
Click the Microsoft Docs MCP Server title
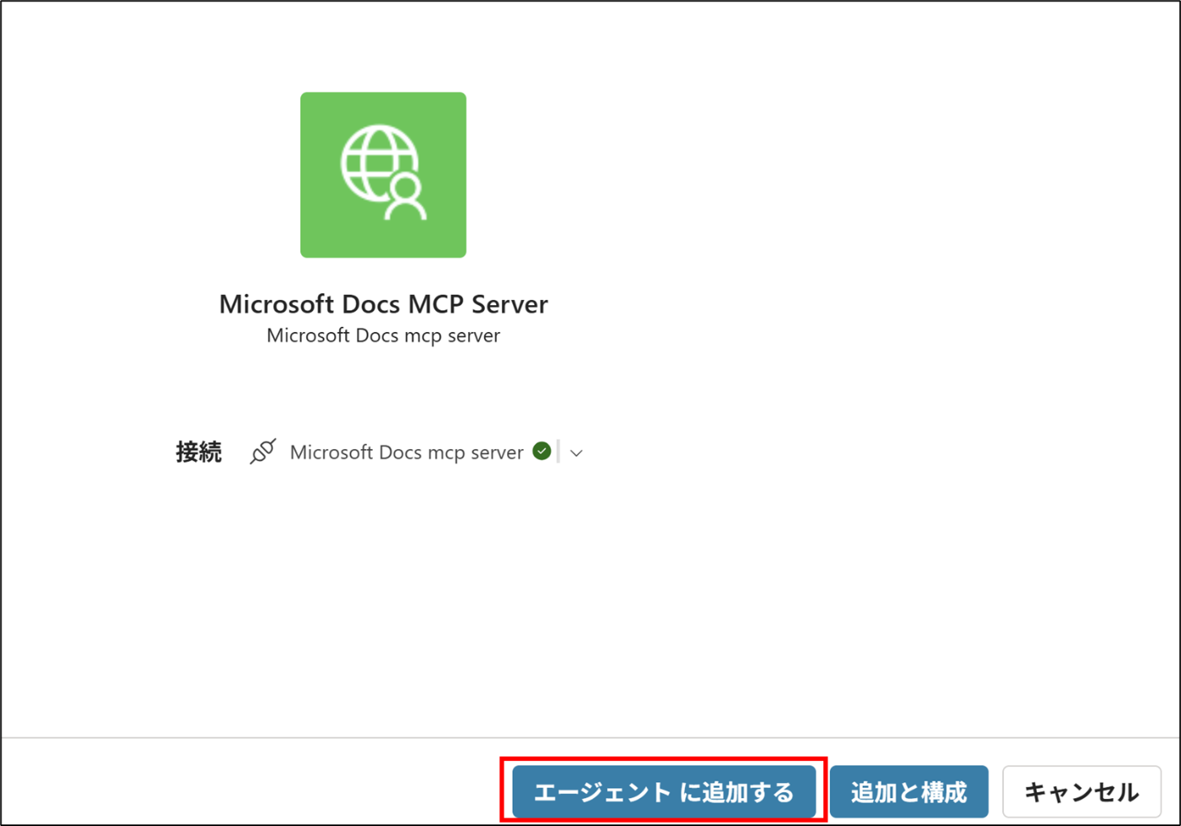383,304
